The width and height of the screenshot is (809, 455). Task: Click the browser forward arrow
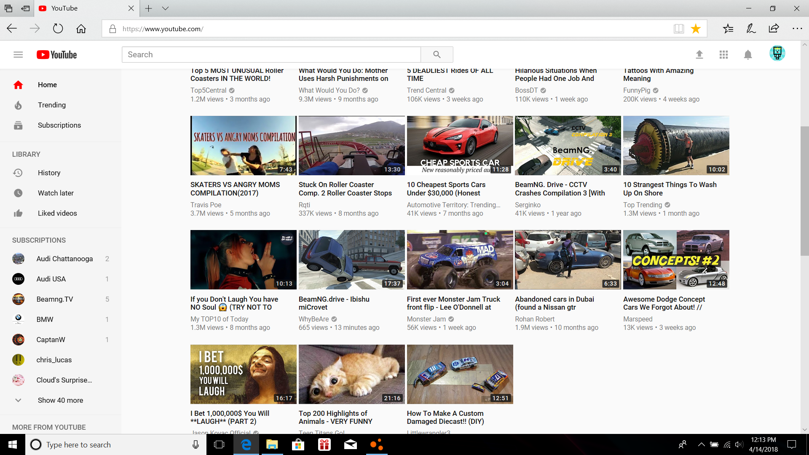click(35, 29)
